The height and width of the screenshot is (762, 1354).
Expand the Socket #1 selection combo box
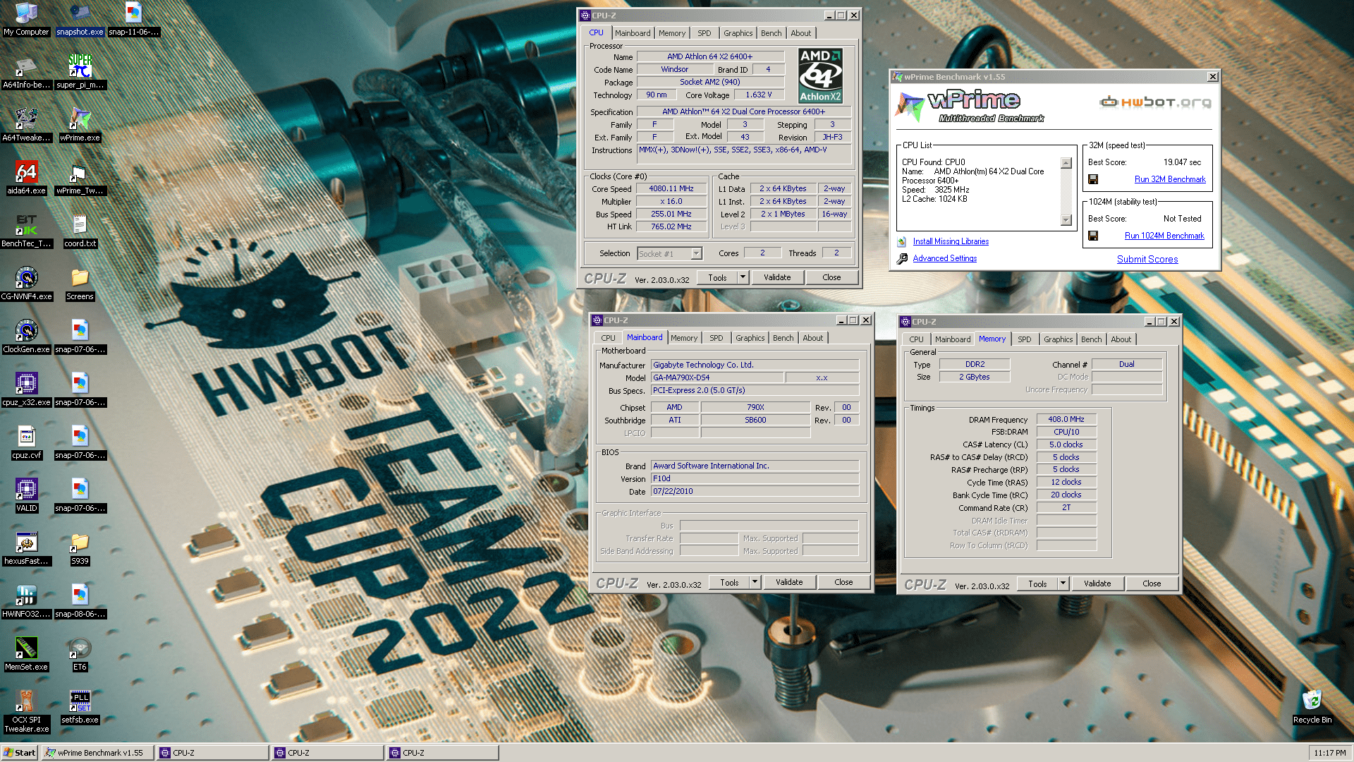[669, 253]
